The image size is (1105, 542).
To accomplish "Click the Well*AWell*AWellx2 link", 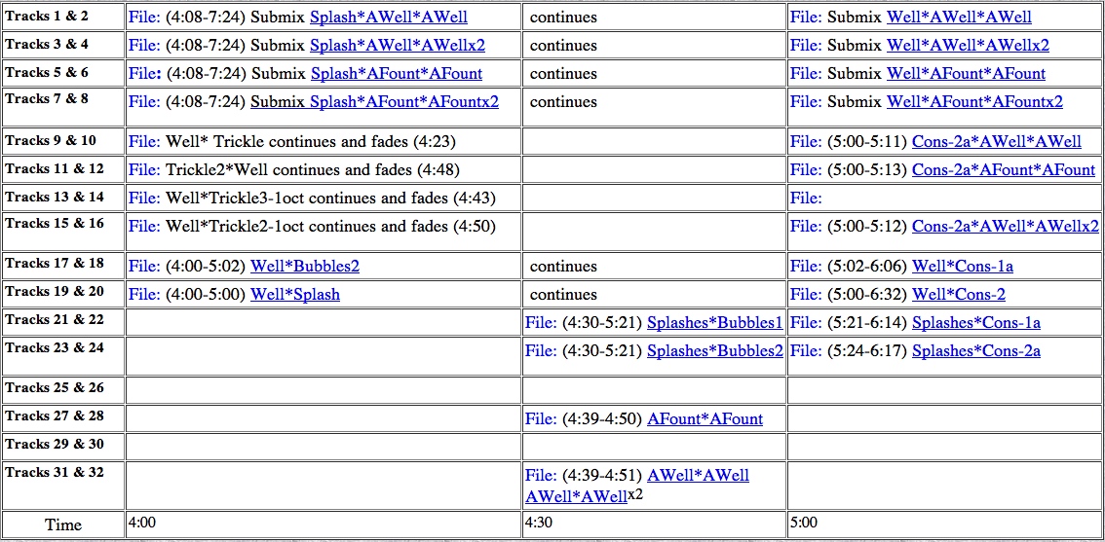I will [968, 45].
